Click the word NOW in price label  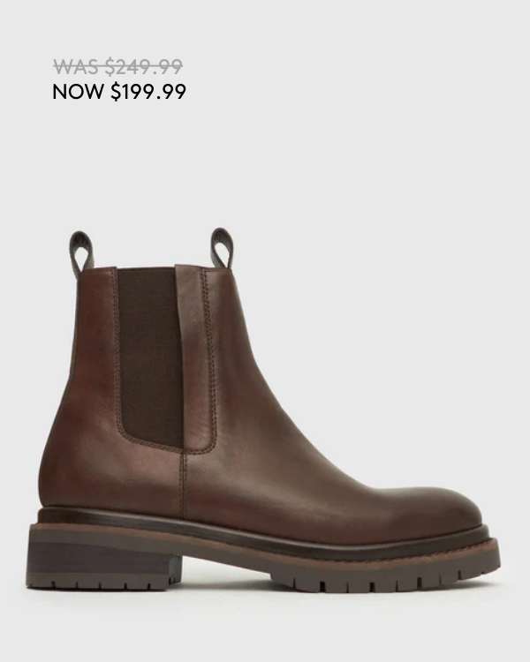[x=78, y=91]
